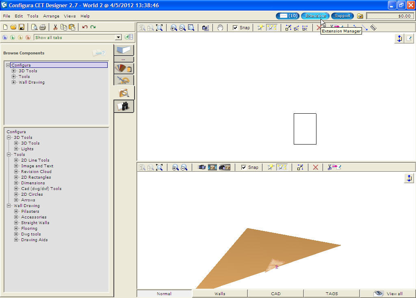Zoom out on the 2D view
The height and width of the screenshot is (298, 416).
pos(182,28)
